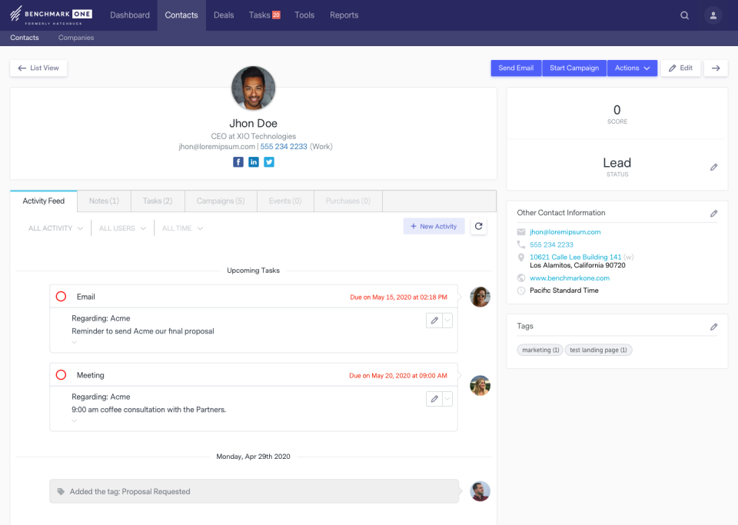
Task: Open Deals in the top navigation
Action: [x=224, y=15]
